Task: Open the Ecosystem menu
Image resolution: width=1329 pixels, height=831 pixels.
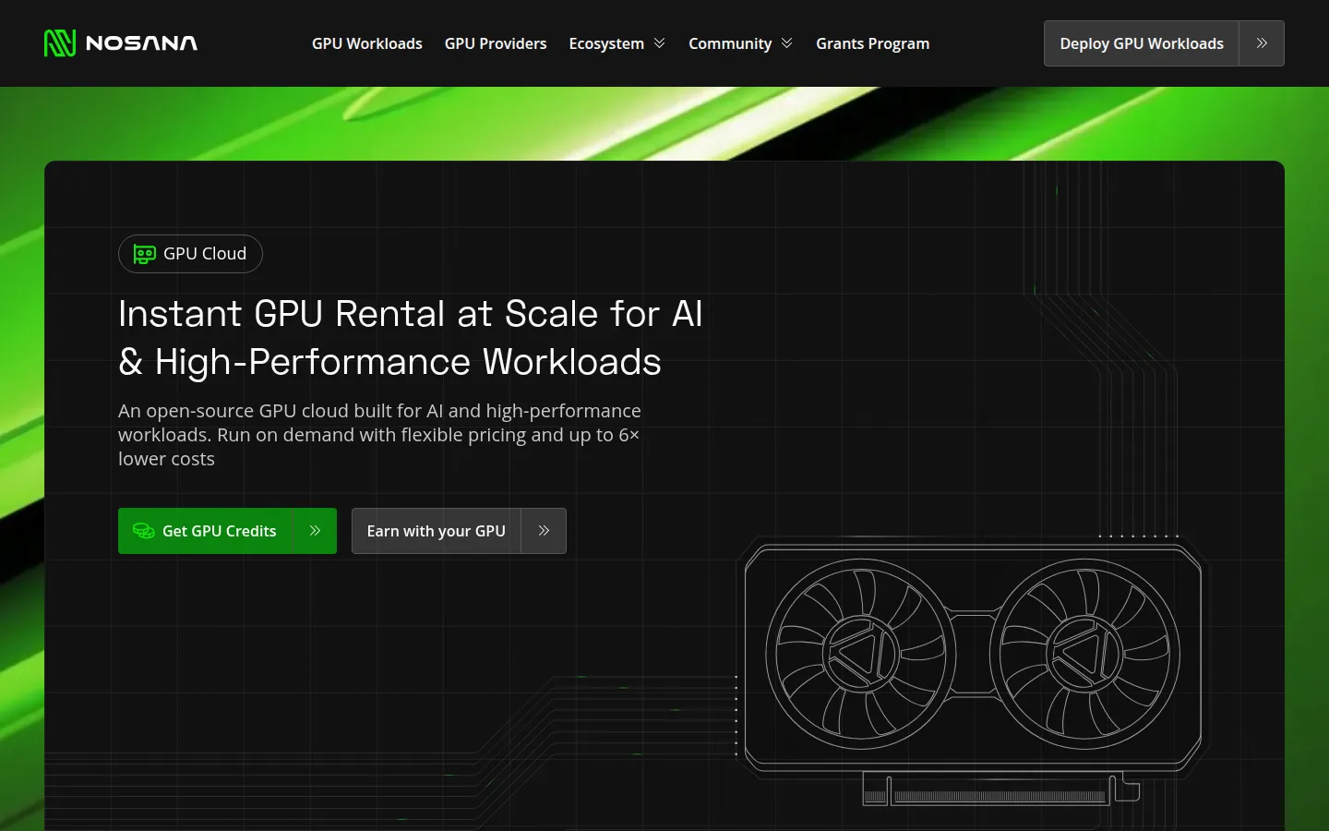Action: tap(617, 43)
